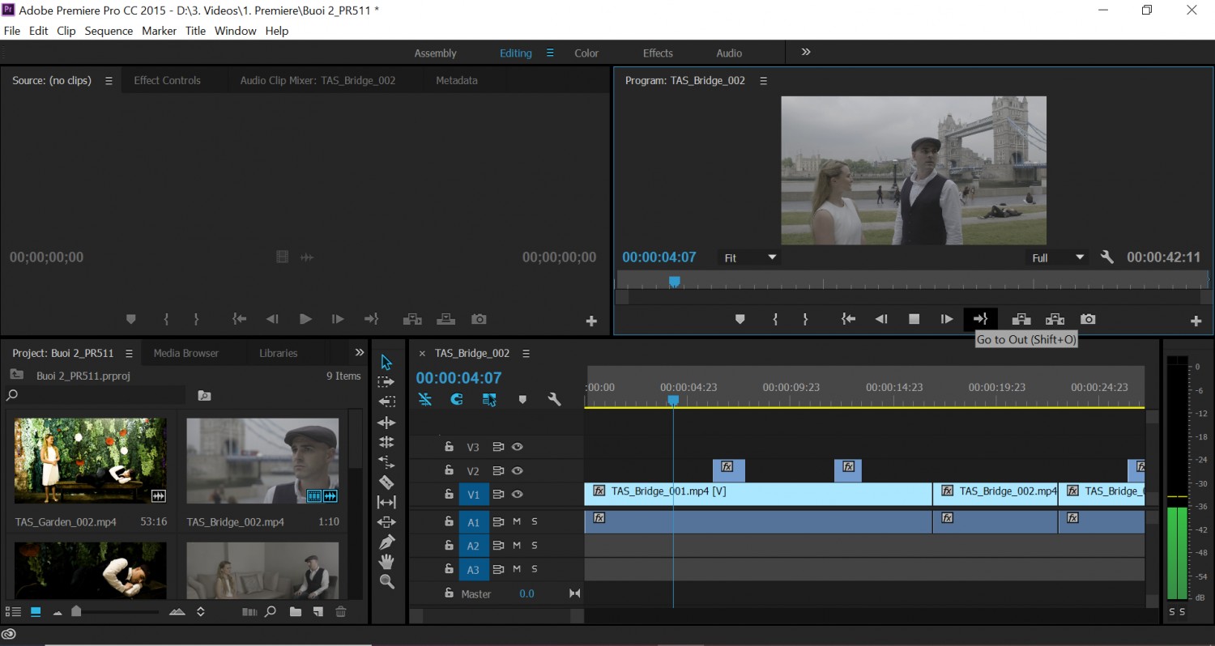Select the TAS_Garden_002.mp4 thumbnail

click(91, 461)
